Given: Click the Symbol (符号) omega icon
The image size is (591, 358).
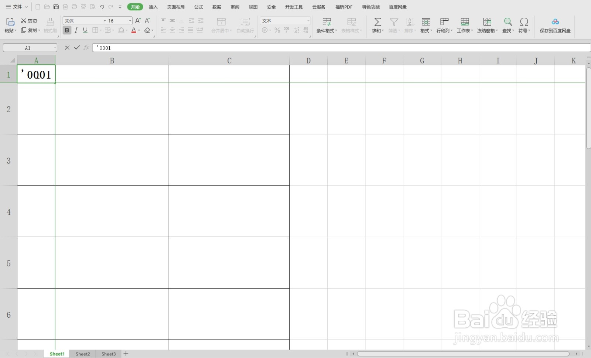Looking at the screenshot, I should pos(524,22).
